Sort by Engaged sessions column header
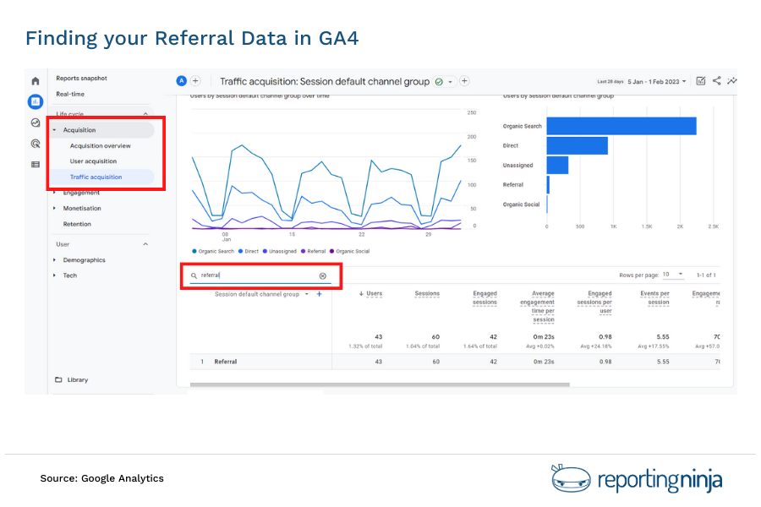 point(485,298)
